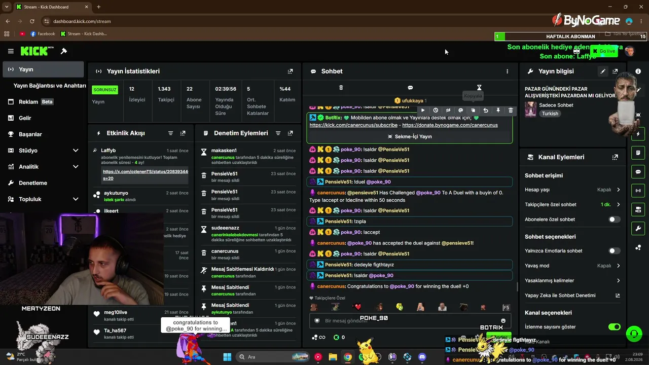Open the wrench icon in the right sidebar

click(x=638, y=229)
